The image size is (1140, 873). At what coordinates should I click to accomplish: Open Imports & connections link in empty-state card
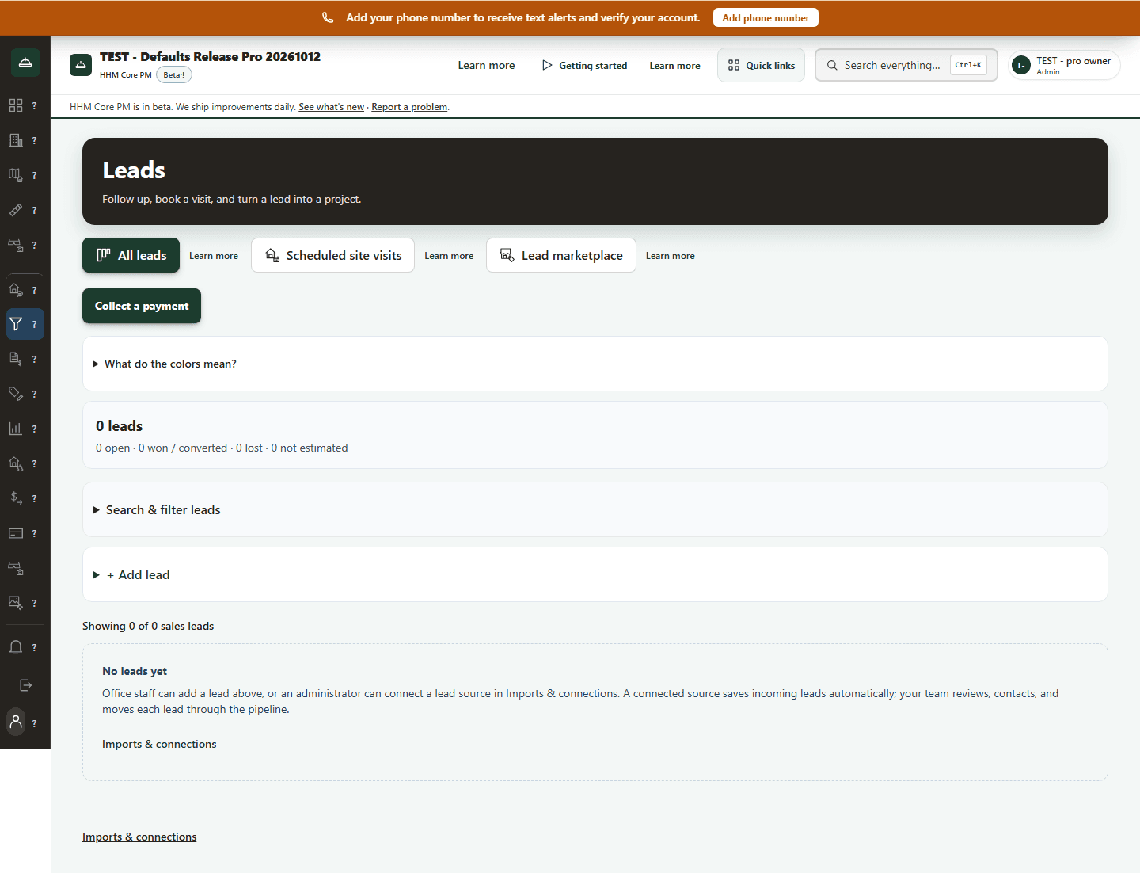tap(159, 744)
